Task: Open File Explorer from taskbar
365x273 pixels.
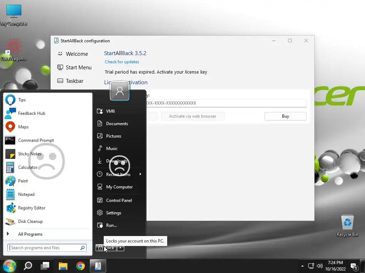Action: (63, 266)
